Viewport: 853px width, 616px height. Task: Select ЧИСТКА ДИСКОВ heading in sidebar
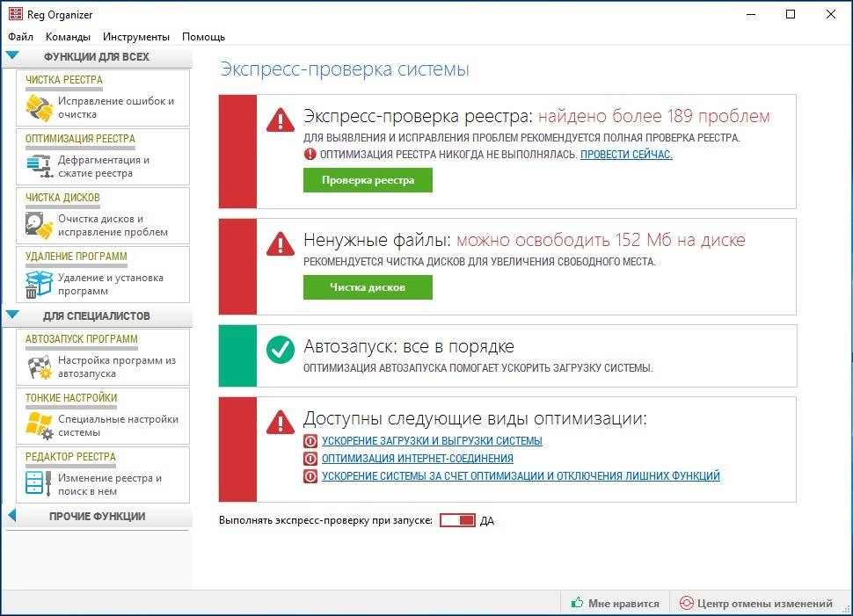coord(62,198)
